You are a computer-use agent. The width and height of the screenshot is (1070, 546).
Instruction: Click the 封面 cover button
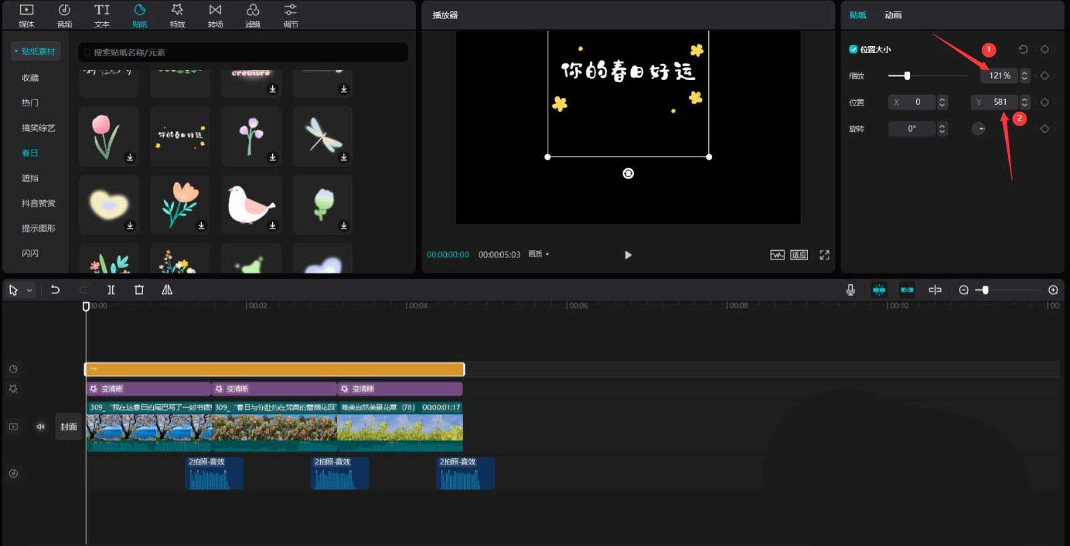click(x=69, y=426)
